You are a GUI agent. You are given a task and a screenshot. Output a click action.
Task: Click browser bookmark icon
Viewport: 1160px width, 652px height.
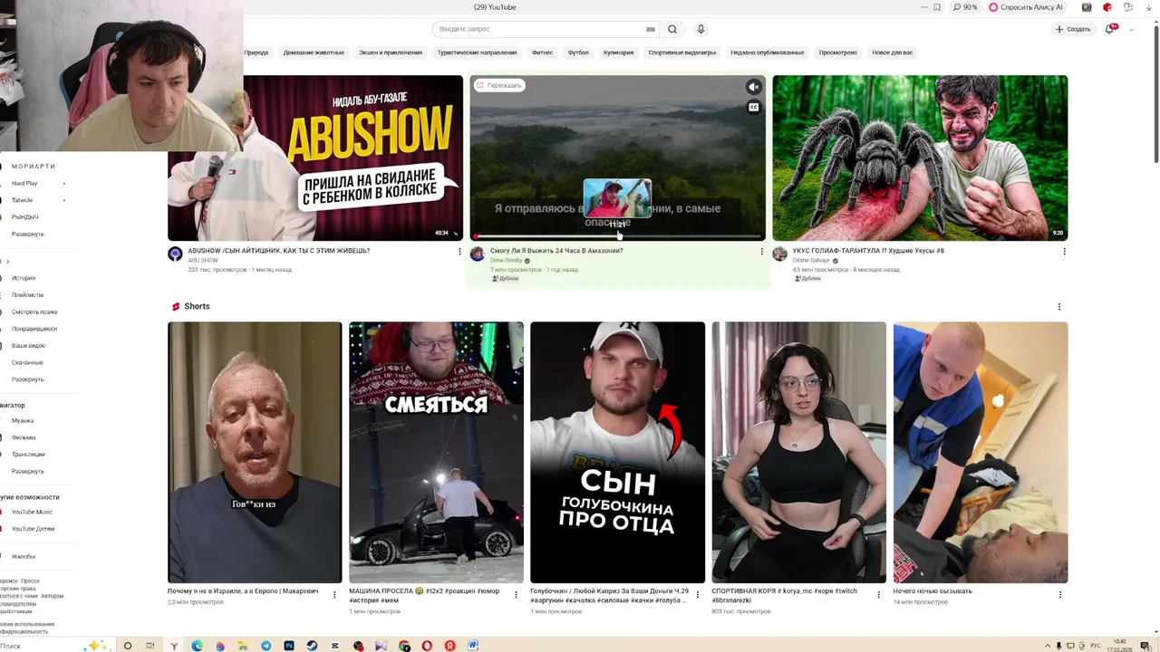[x=937, y=7]
